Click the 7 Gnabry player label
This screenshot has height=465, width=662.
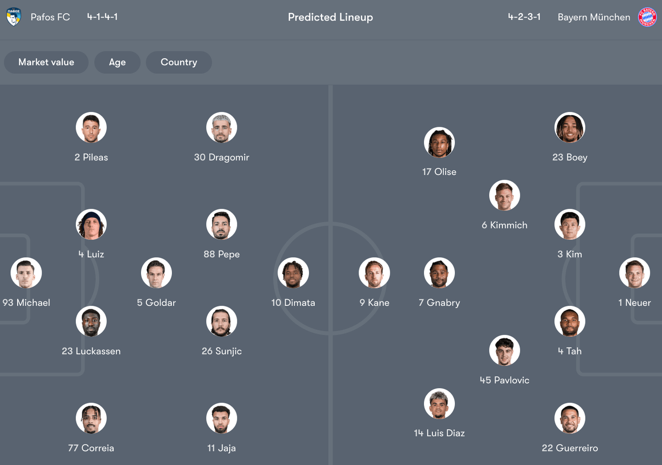click(x=439, y=302)
